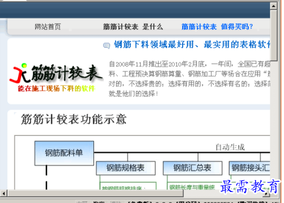Click the vertical scrollbar thumb
Screen dimensions: 284x203
coord(274,36)
